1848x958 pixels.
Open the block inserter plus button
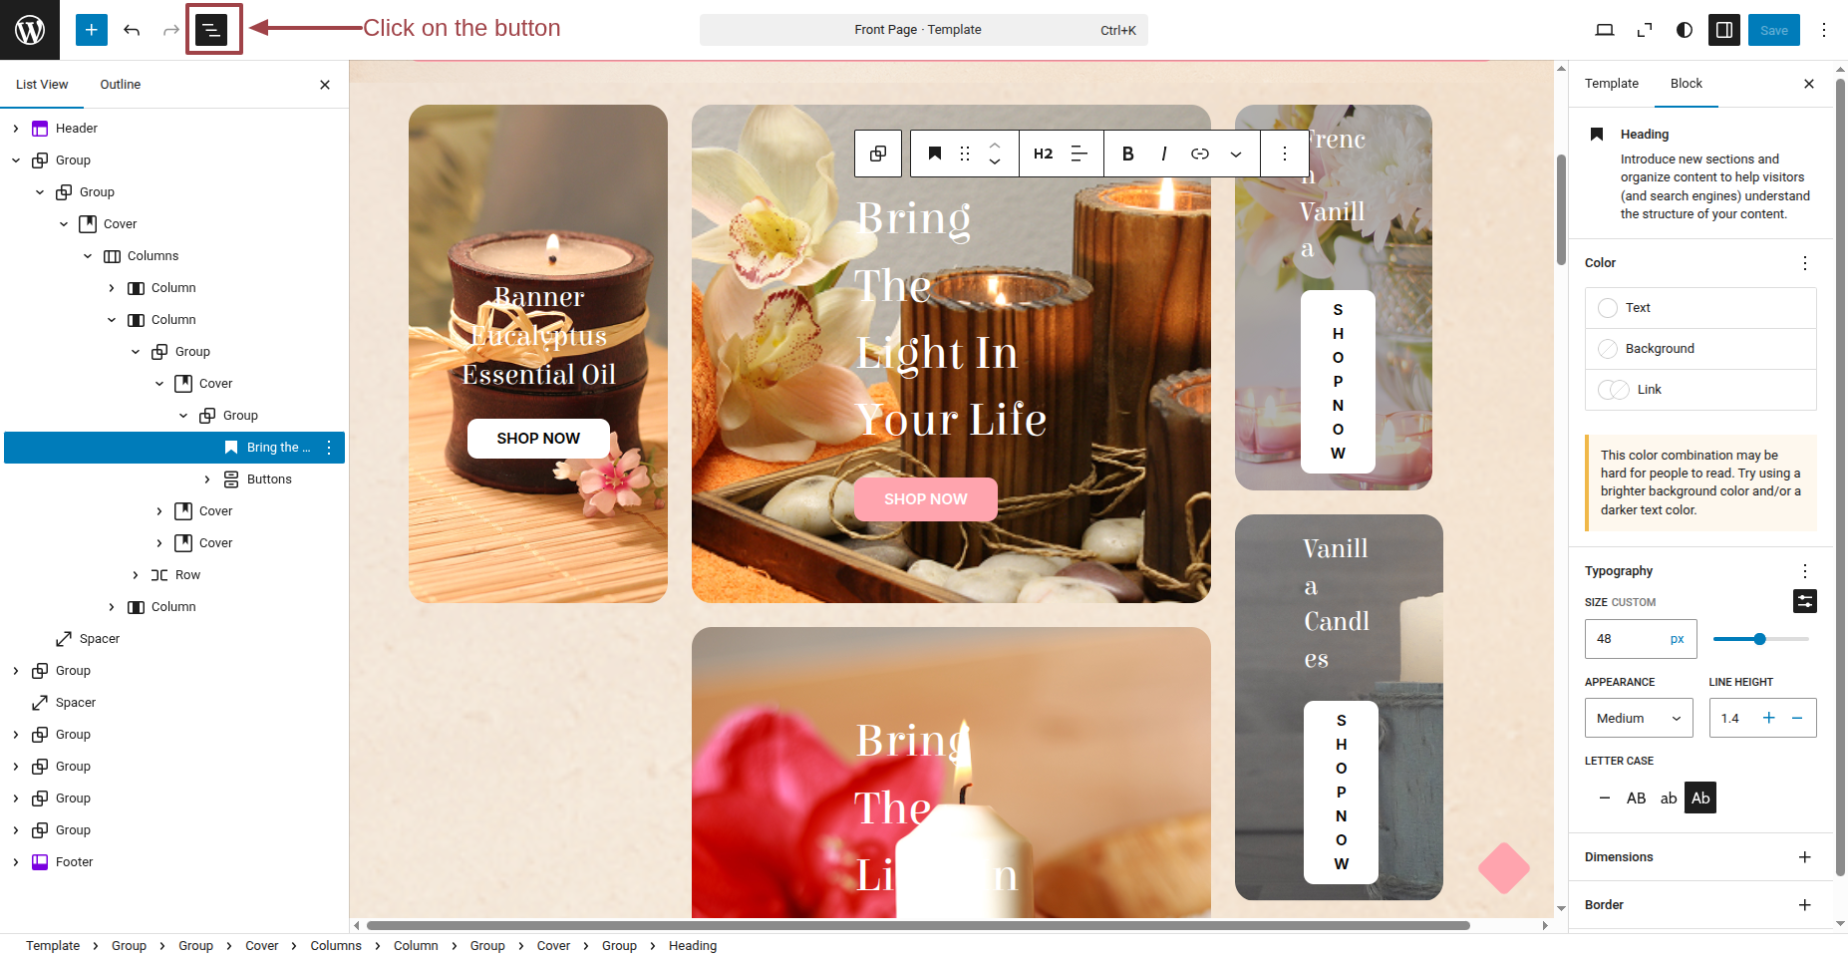click(x=91, y=30)
